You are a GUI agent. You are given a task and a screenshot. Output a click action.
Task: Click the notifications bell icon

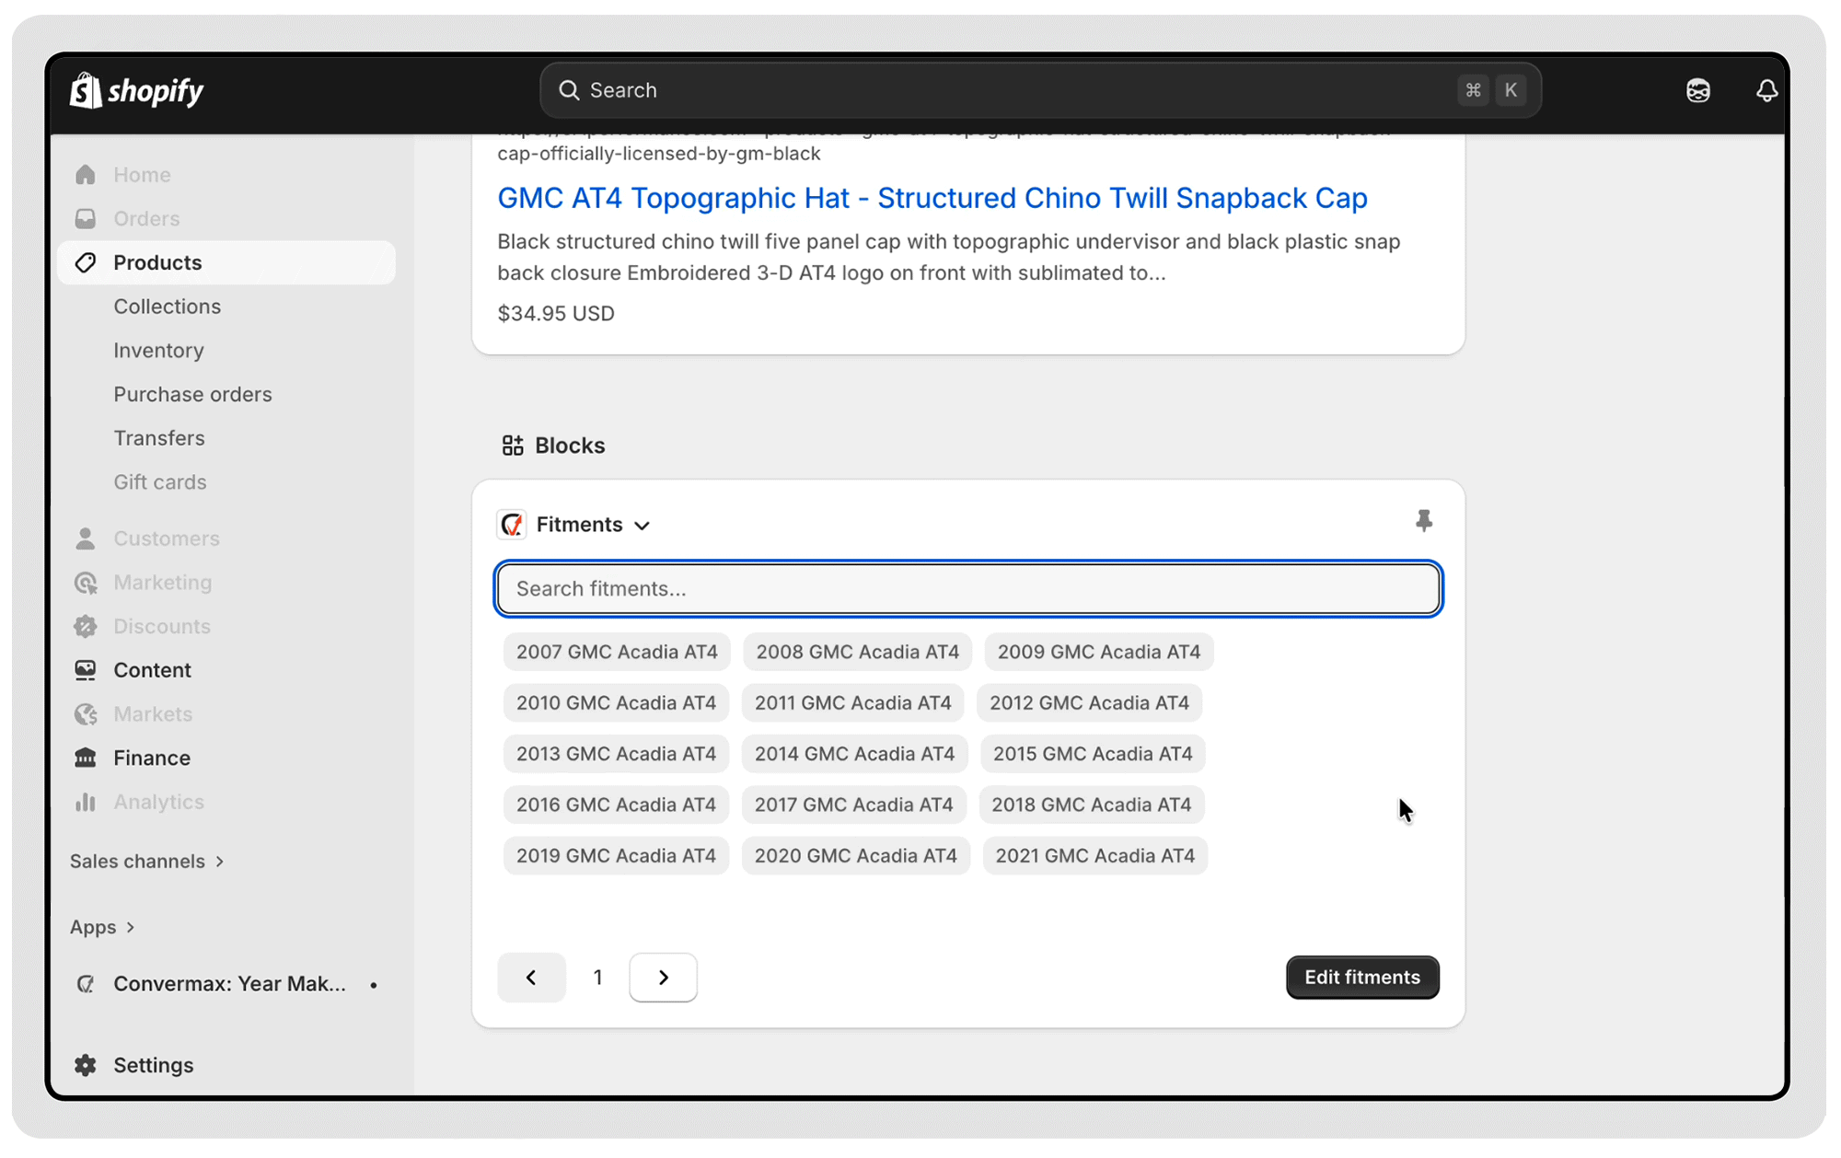[x=1766, y=90]
